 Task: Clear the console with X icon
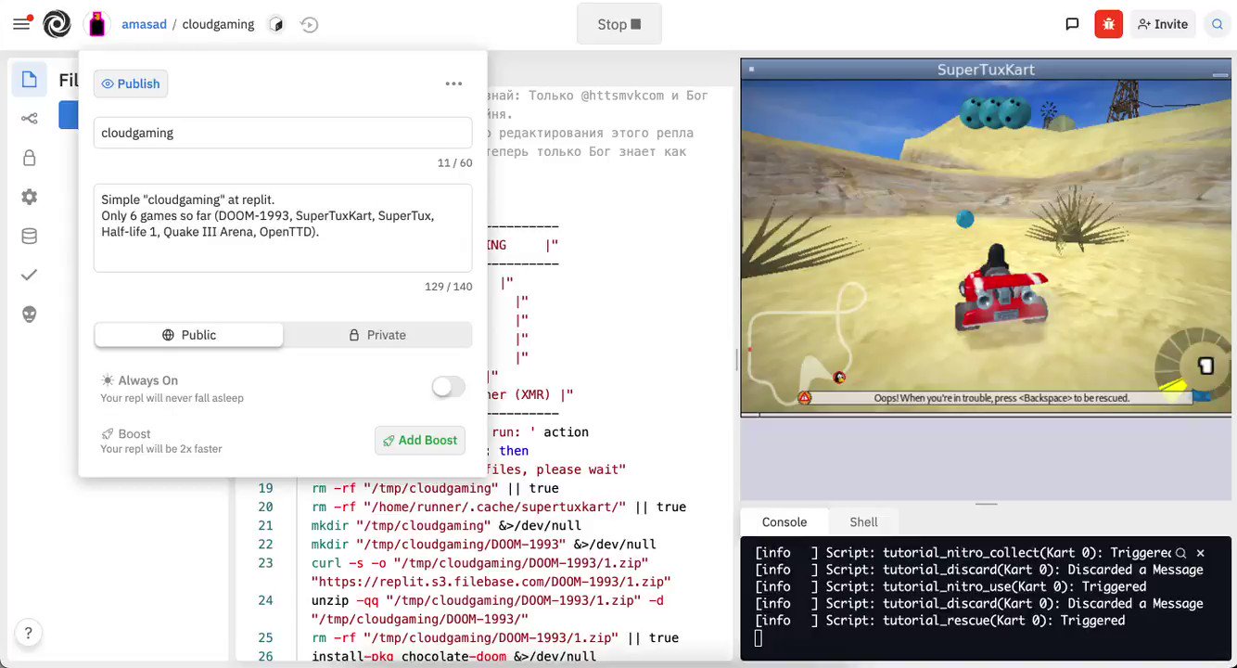click(x=1201, y=552)
